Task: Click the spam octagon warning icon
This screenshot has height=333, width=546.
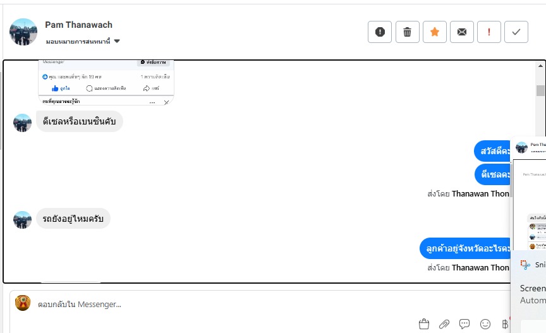Action: click(x=380, y=32)
